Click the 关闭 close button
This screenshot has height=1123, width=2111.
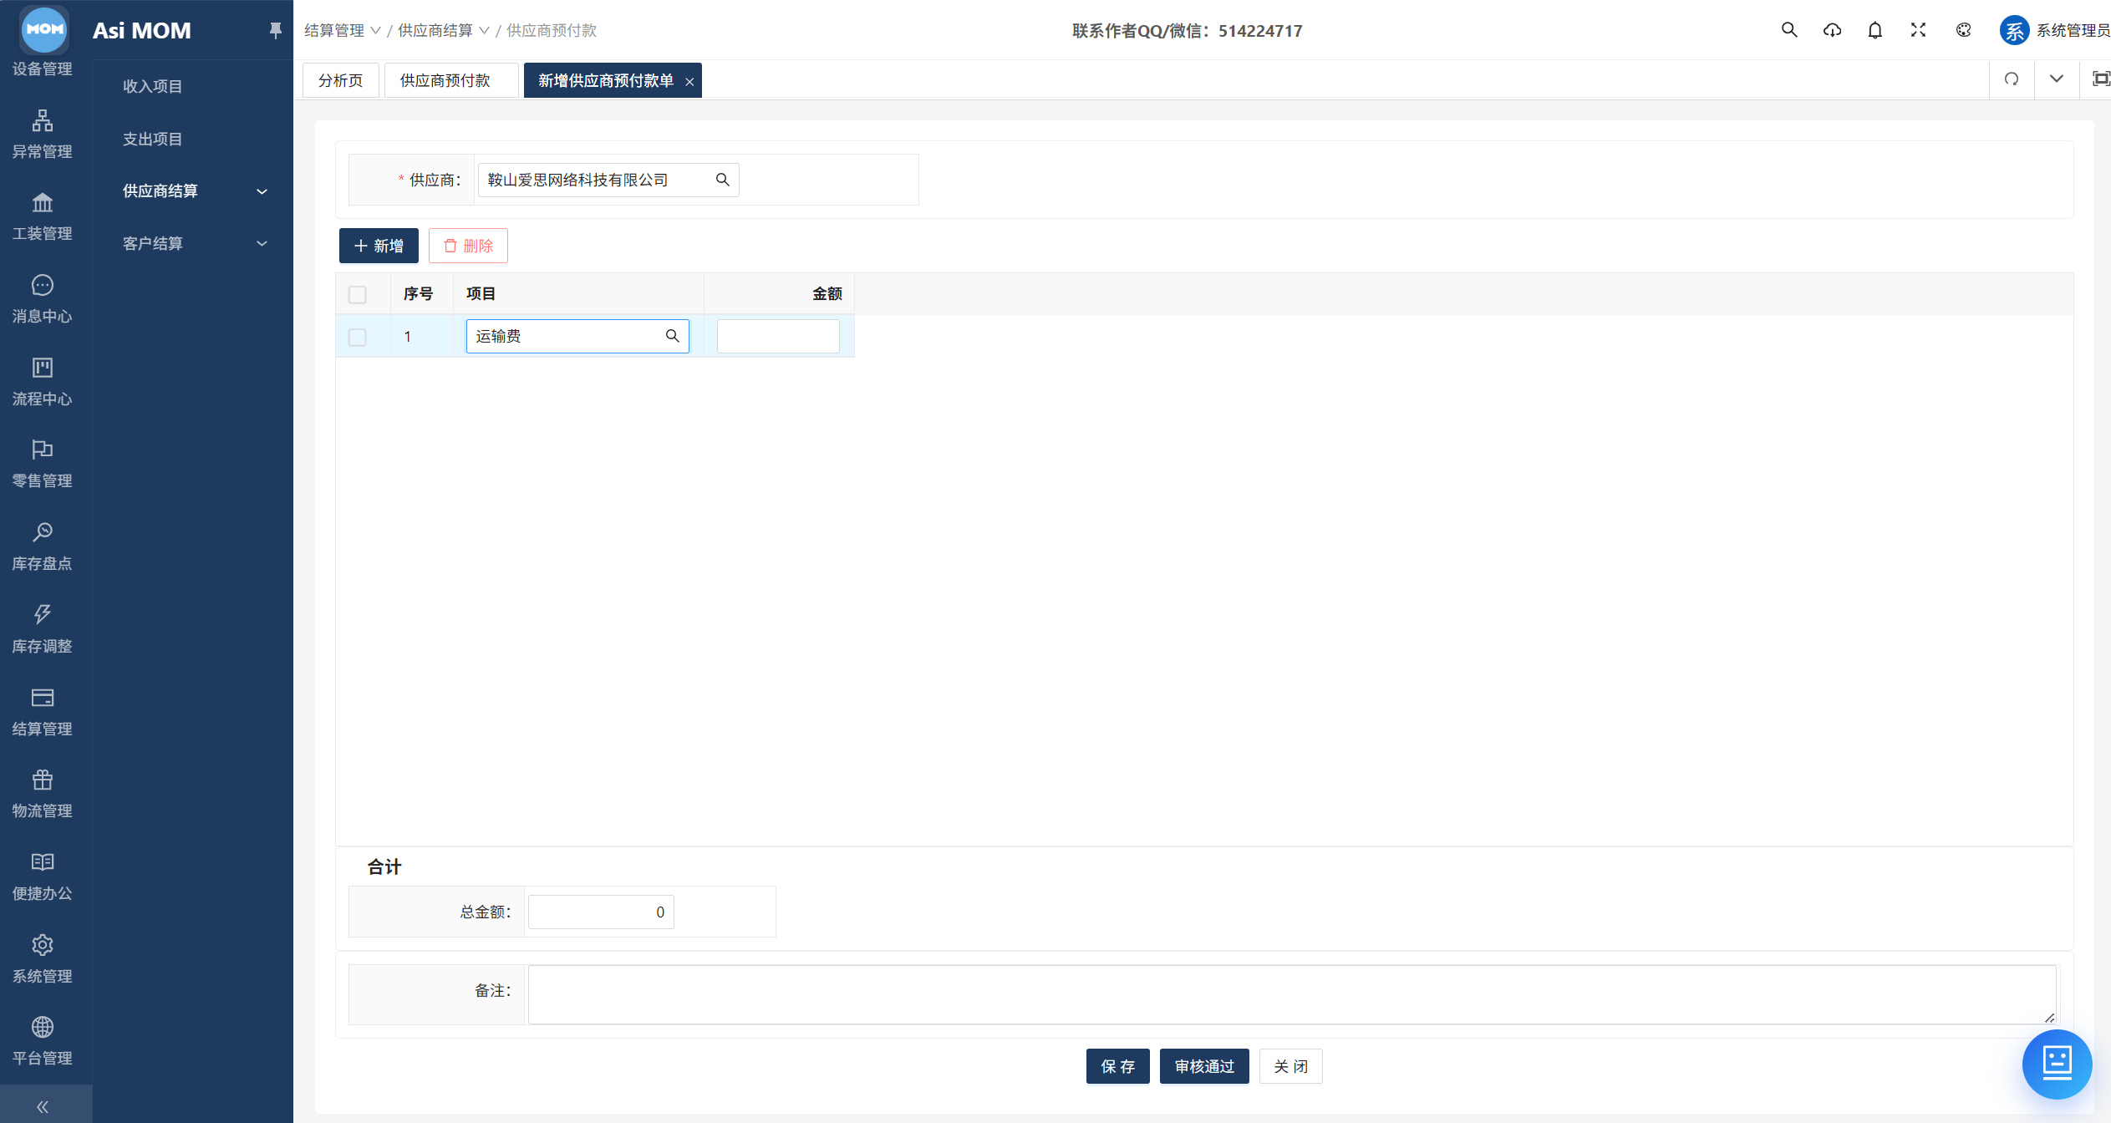point(1291,1066)
